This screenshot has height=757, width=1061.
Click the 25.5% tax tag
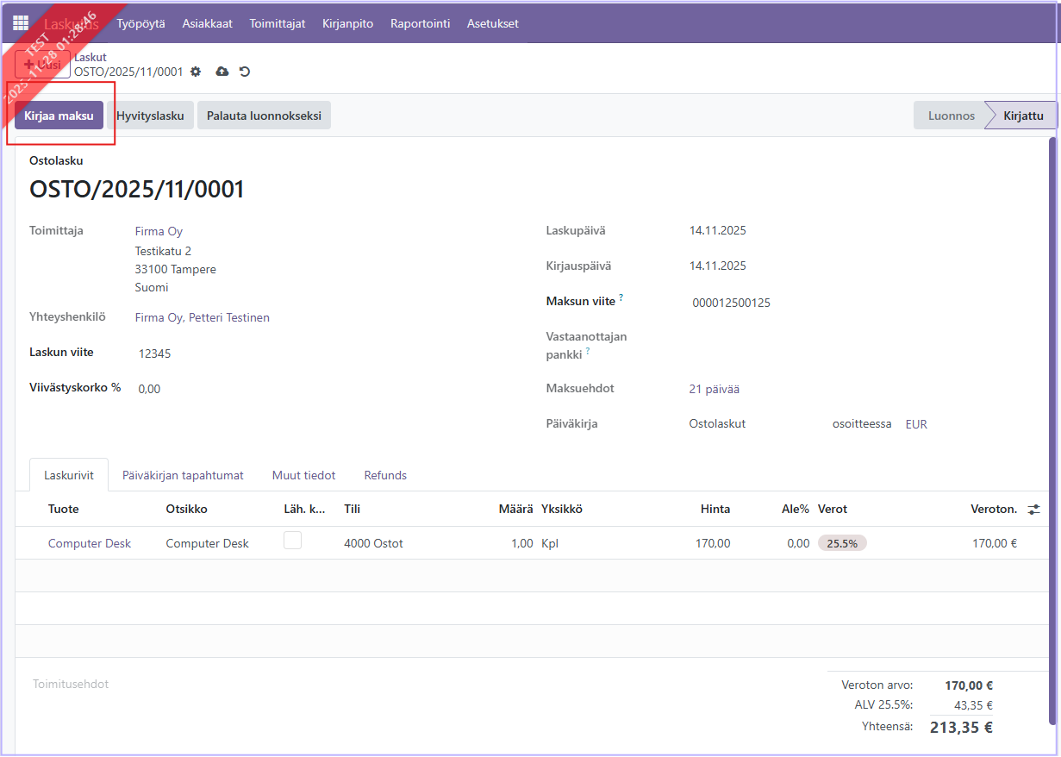(841, 543)
